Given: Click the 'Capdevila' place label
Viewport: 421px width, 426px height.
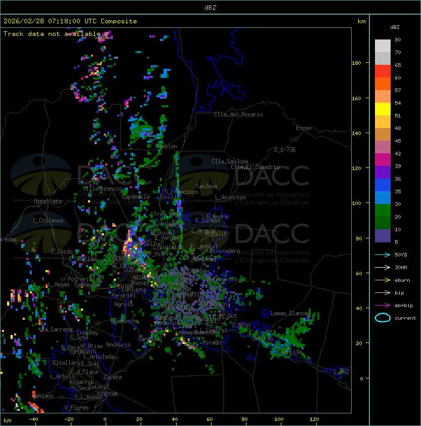Looking at the screenshot, I should 136,197.
